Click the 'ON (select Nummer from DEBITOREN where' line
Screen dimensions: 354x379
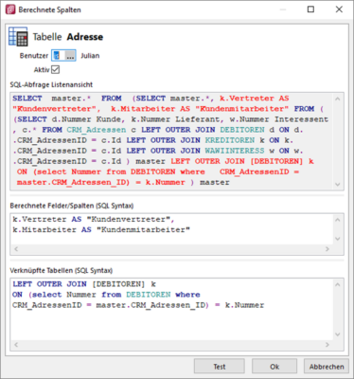pos(106,295)
